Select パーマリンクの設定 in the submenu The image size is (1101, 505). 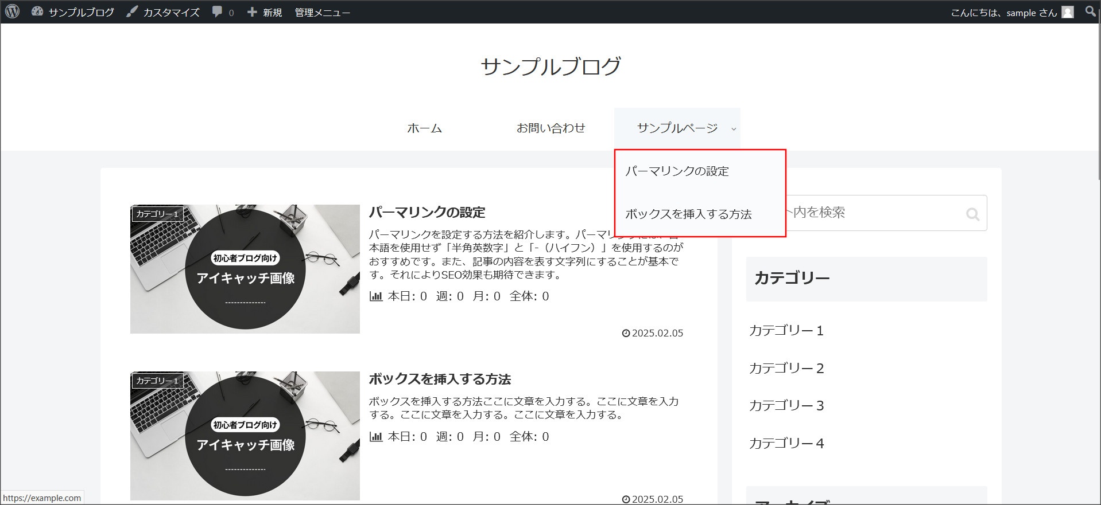(x=677, y=171)
